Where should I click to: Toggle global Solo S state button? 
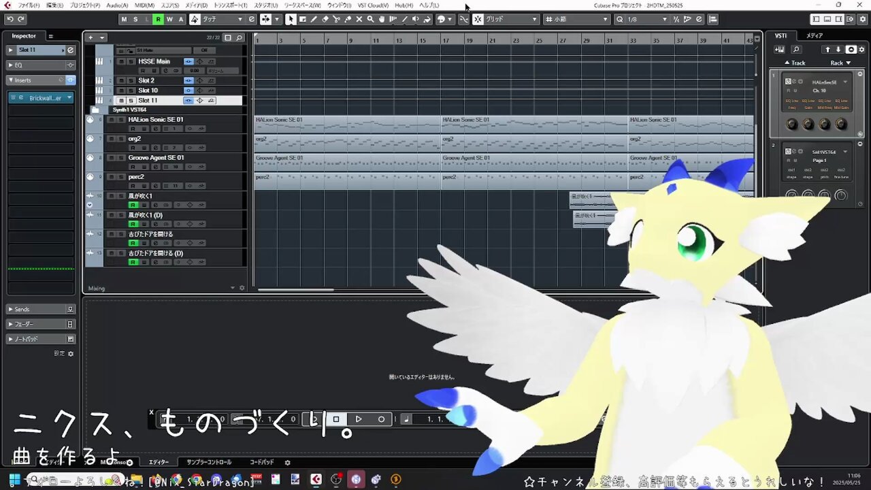[x=135, y=19]
